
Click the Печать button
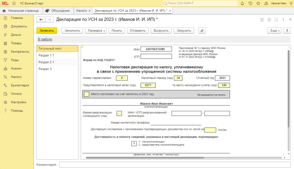pyautogui.click(x=117, y=30)
